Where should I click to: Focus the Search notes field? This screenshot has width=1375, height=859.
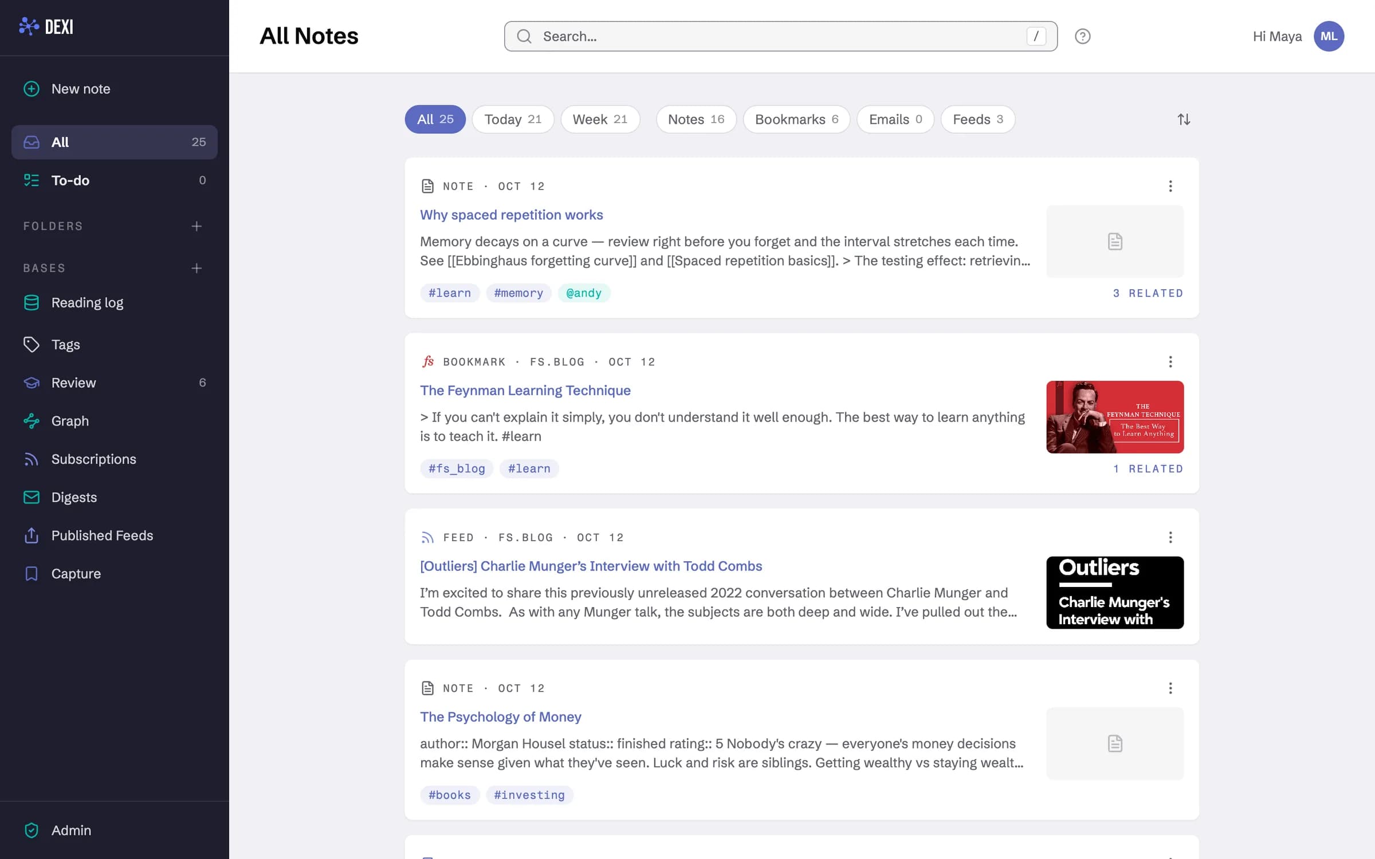pyautogui.click(x=780, y=36)
